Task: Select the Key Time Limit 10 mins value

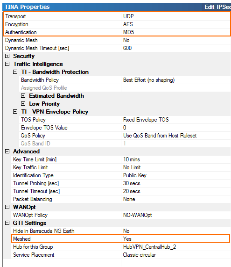Action: (x=176, y=159)
